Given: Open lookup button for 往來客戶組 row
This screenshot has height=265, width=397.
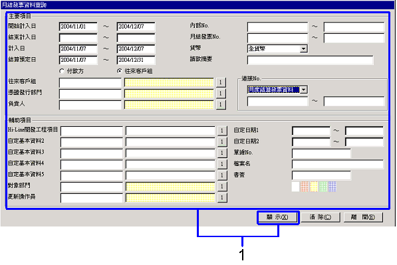Looking at the screenshot, I should [221, 82].
